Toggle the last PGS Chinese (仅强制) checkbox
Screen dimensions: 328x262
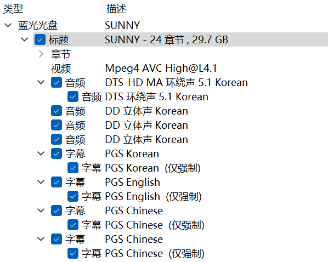pos(73,253)
